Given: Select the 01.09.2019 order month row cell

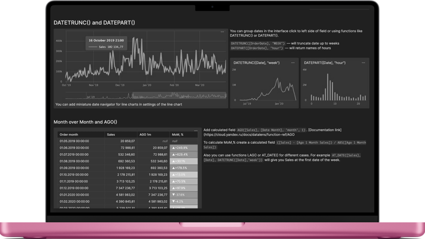Looking at the screenshot, I should pos(74,168).
